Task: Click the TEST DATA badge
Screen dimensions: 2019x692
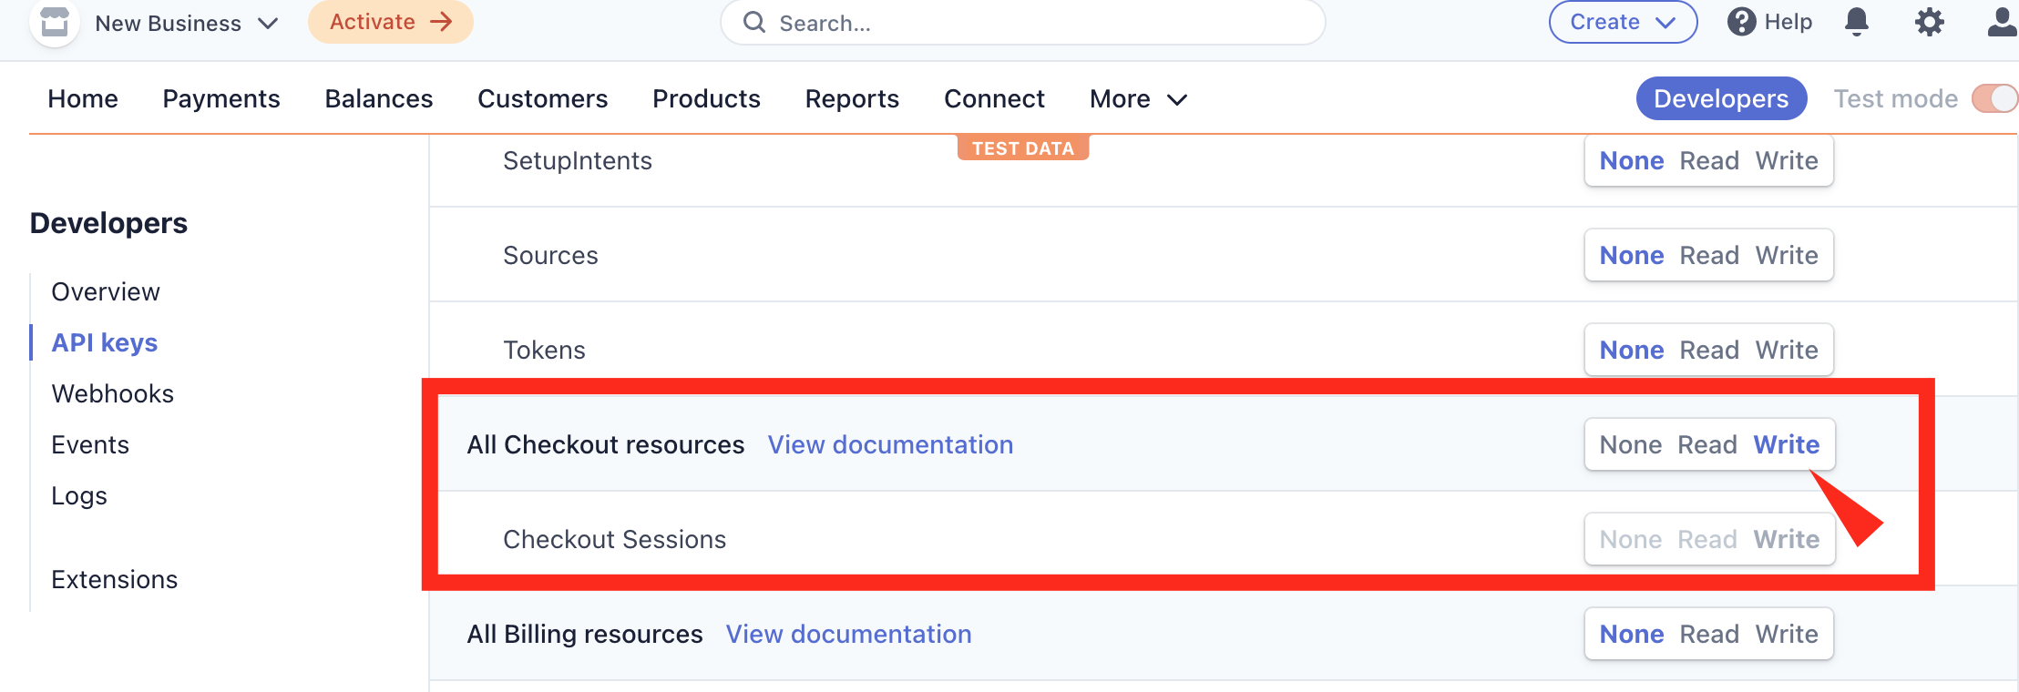Action: coord(1023,148)
